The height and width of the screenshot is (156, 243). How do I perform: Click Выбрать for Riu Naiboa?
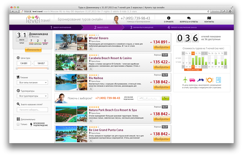tap(162, 87)
